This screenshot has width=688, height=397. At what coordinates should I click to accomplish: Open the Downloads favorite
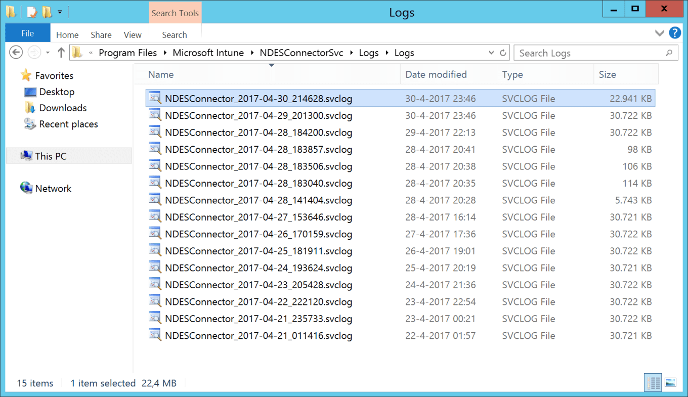tap(61, 107)
